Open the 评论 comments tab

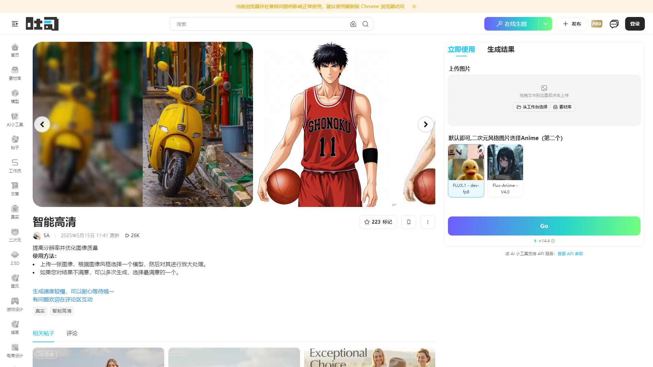[72, 333]
